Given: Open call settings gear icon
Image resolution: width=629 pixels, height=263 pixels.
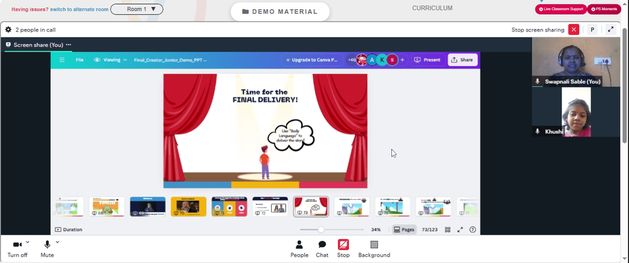Looking at the screenshot, I should pyautogui.click(x=8, y=30).
